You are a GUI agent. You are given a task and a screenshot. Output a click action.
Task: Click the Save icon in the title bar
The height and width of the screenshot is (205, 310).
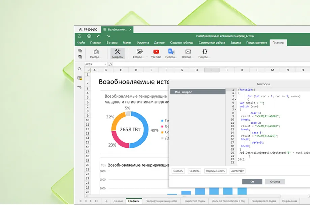(x=80, y=36)
